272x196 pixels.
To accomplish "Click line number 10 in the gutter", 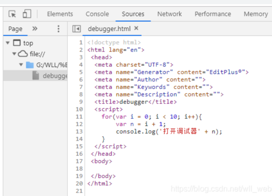I will click(79, 109).
